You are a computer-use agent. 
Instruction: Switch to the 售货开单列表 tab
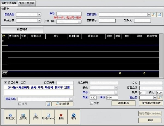point(27,3)
